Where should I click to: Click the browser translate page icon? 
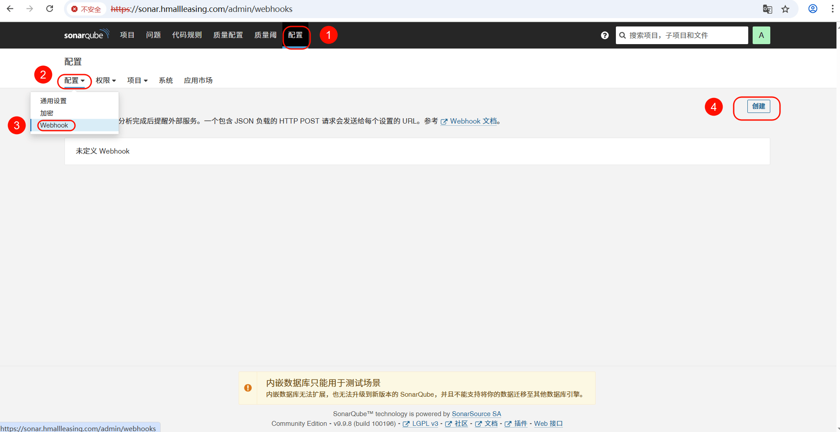click(767, 9)
